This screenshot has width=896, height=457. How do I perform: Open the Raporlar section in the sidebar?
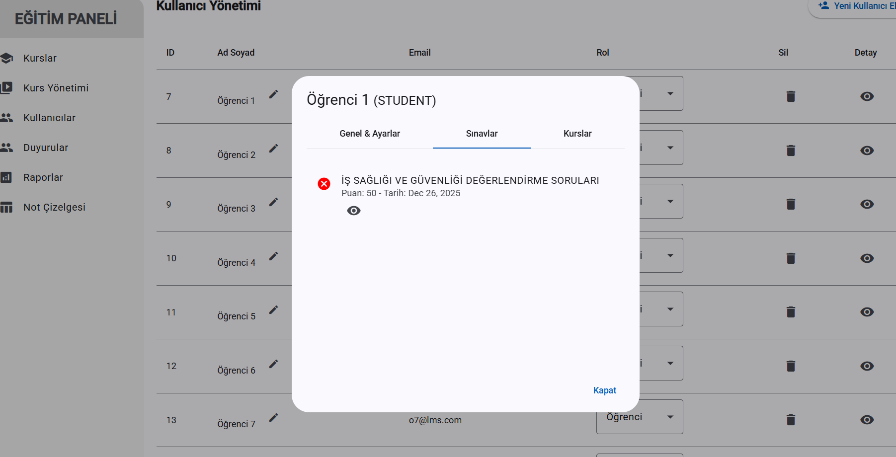(x=43, y=177)
